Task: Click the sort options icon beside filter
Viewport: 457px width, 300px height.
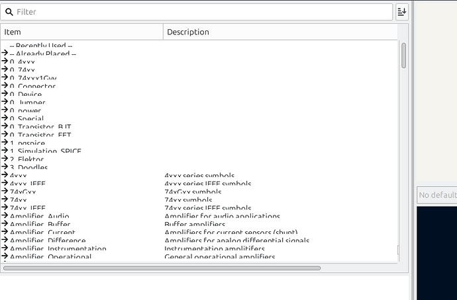Action: [x=401, y=11]
